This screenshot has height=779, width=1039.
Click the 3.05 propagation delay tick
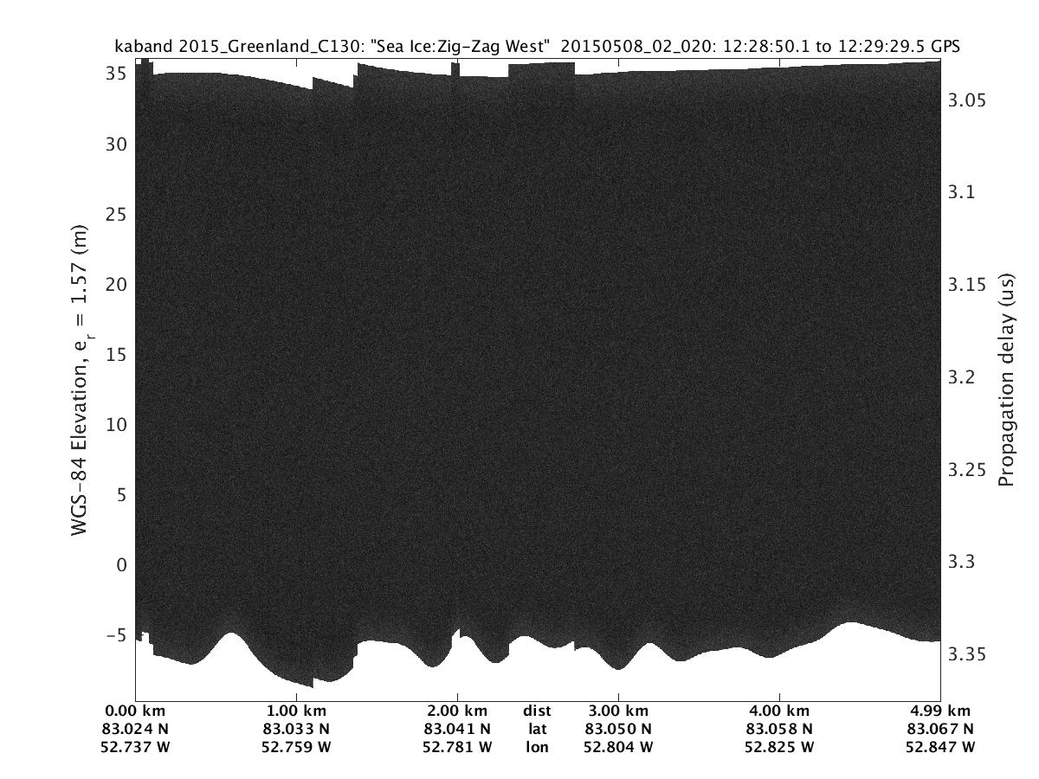[x=968, y=100]
